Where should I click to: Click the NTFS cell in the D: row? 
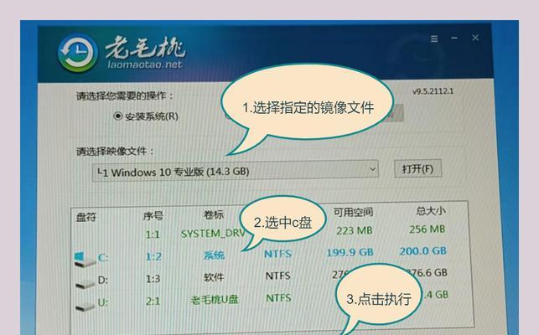coord(277,276)
